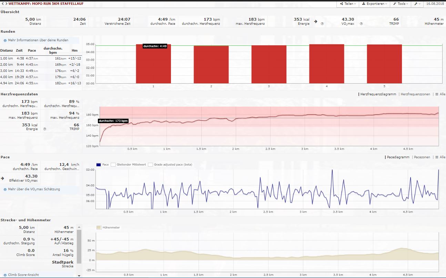
Task: Go to the previous activity arrow
Action: [x=2, y=3]
